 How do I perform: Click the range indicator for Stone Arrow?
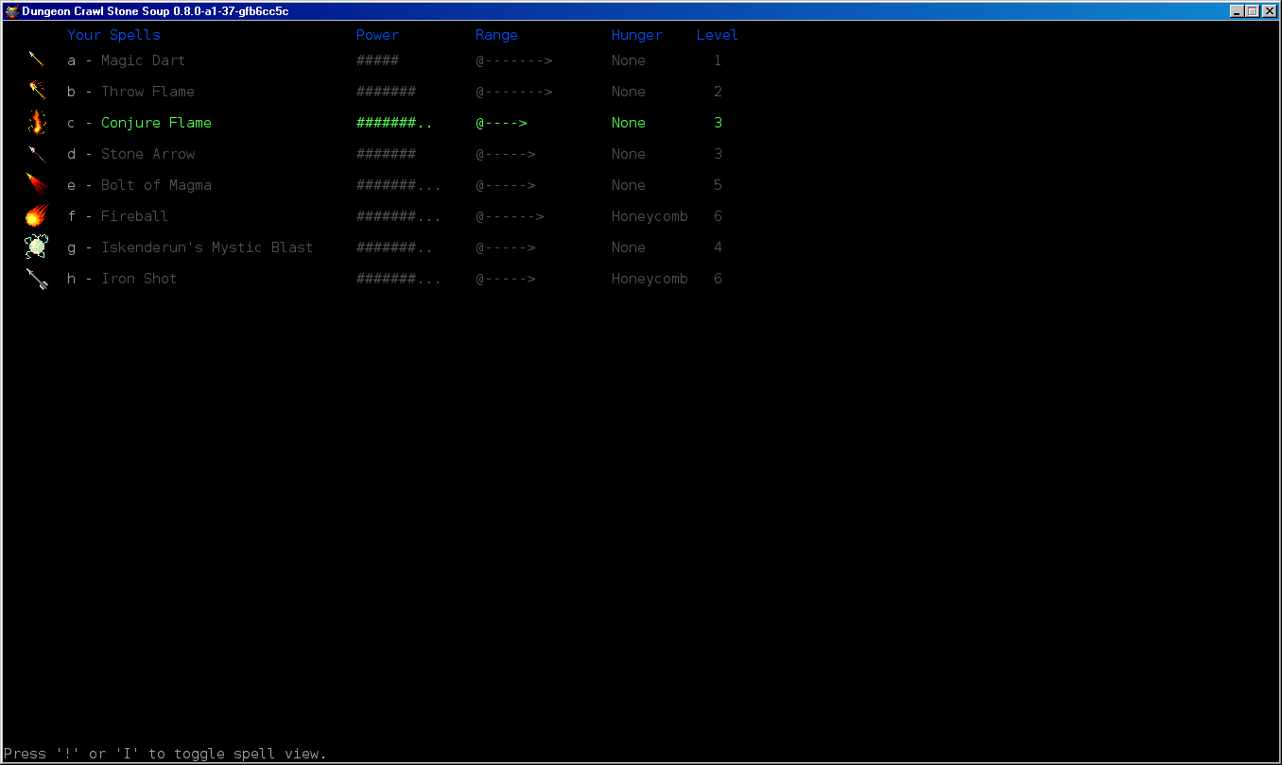[x=505, y=154]
